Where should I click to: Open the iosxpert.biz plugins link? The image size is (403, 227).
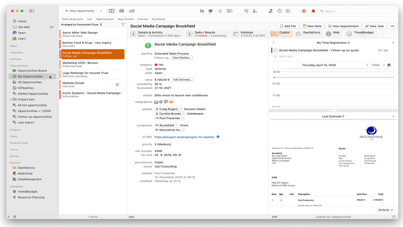(x=184, y=137)
